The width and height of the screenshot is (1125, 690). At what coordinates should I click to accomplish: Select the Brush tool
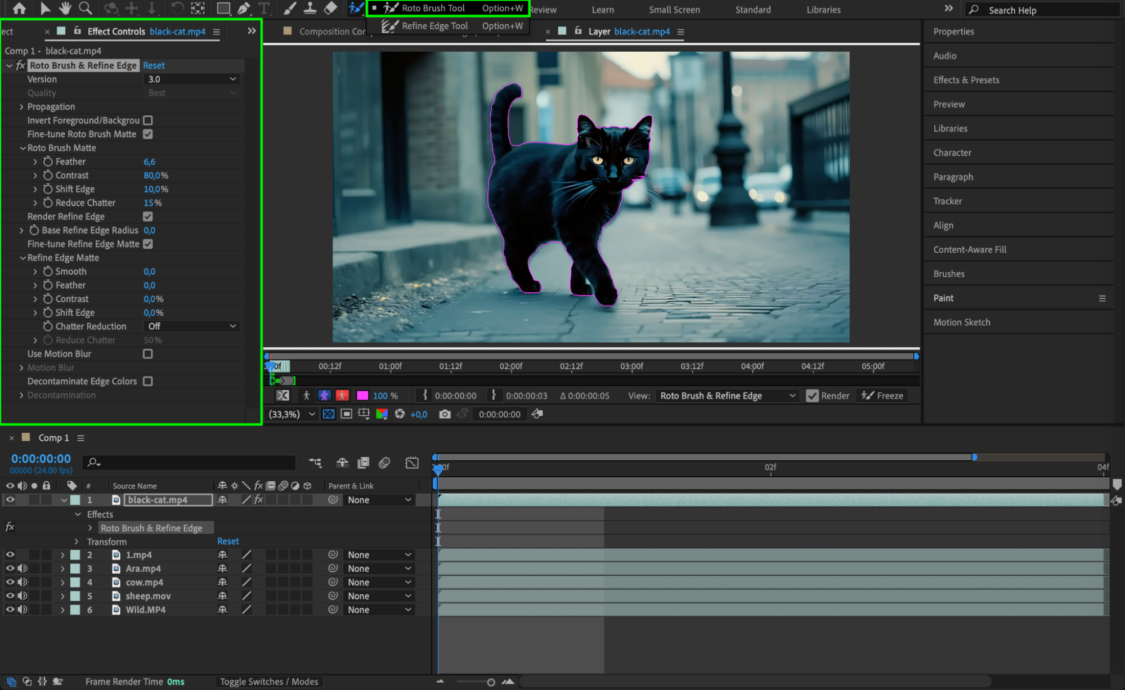click(x=289, y=8)
